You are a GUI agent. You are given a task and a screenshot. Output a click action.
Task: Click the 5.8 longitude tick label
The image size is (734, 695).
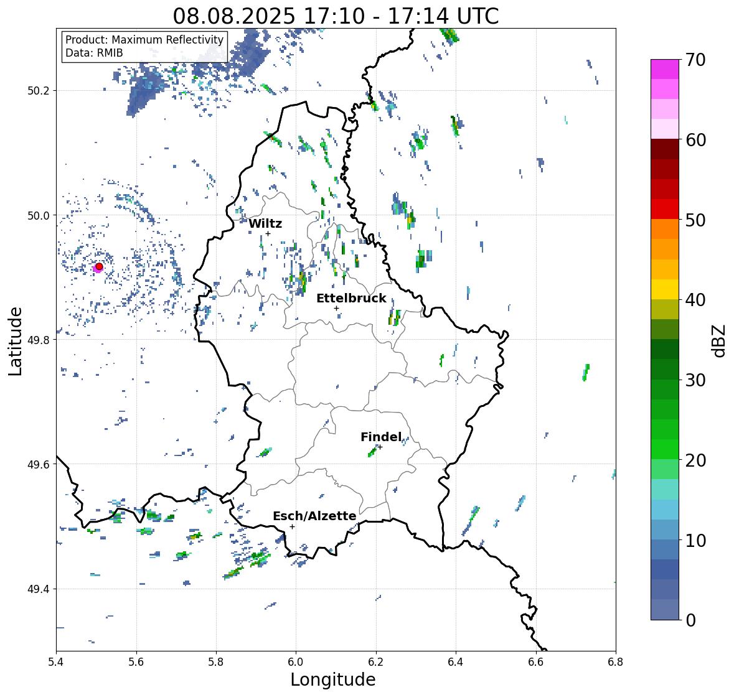[x=216, y=662]
